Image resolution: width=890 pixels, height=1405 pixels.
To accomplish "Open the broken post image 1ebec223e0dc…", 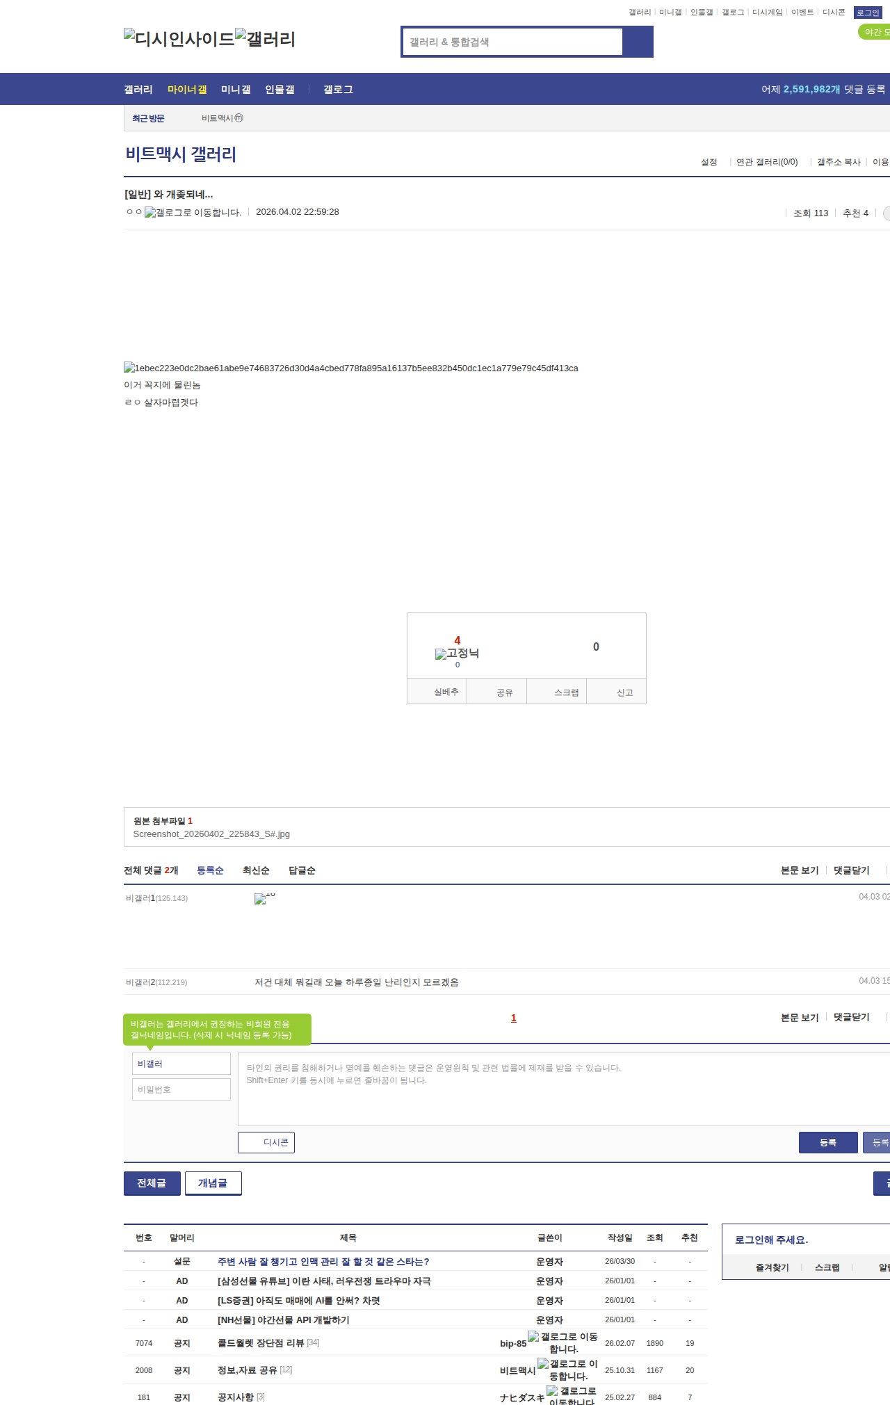I will pos(350,368).
